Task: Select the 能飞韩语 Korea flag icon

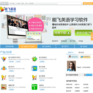Action: click(34, 78)
